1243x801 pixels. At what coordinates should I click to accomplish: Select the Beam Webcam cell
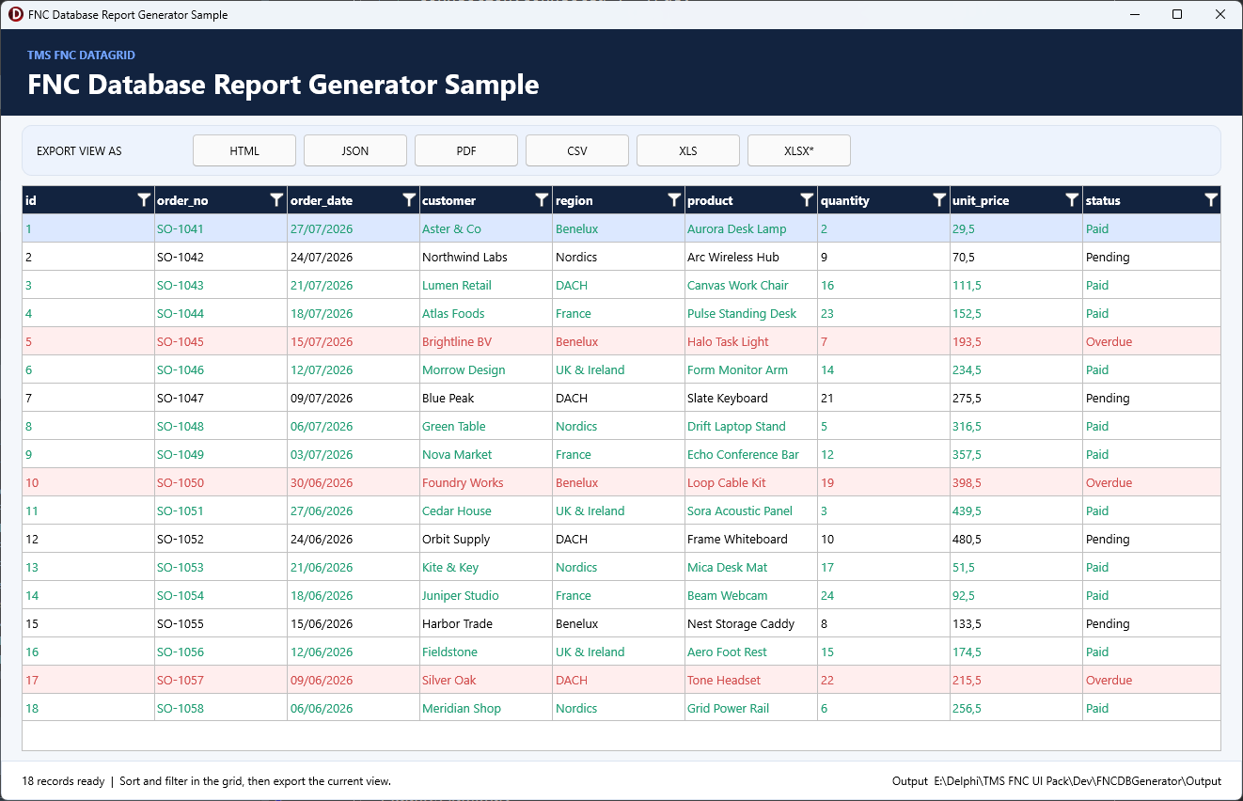pyautogui.click(x=751, y=595)
